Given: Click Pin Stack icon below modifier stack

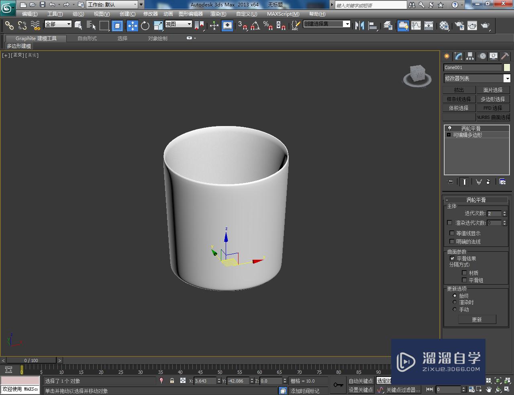Looking at the screenshot, I should (x=450, y=182).
